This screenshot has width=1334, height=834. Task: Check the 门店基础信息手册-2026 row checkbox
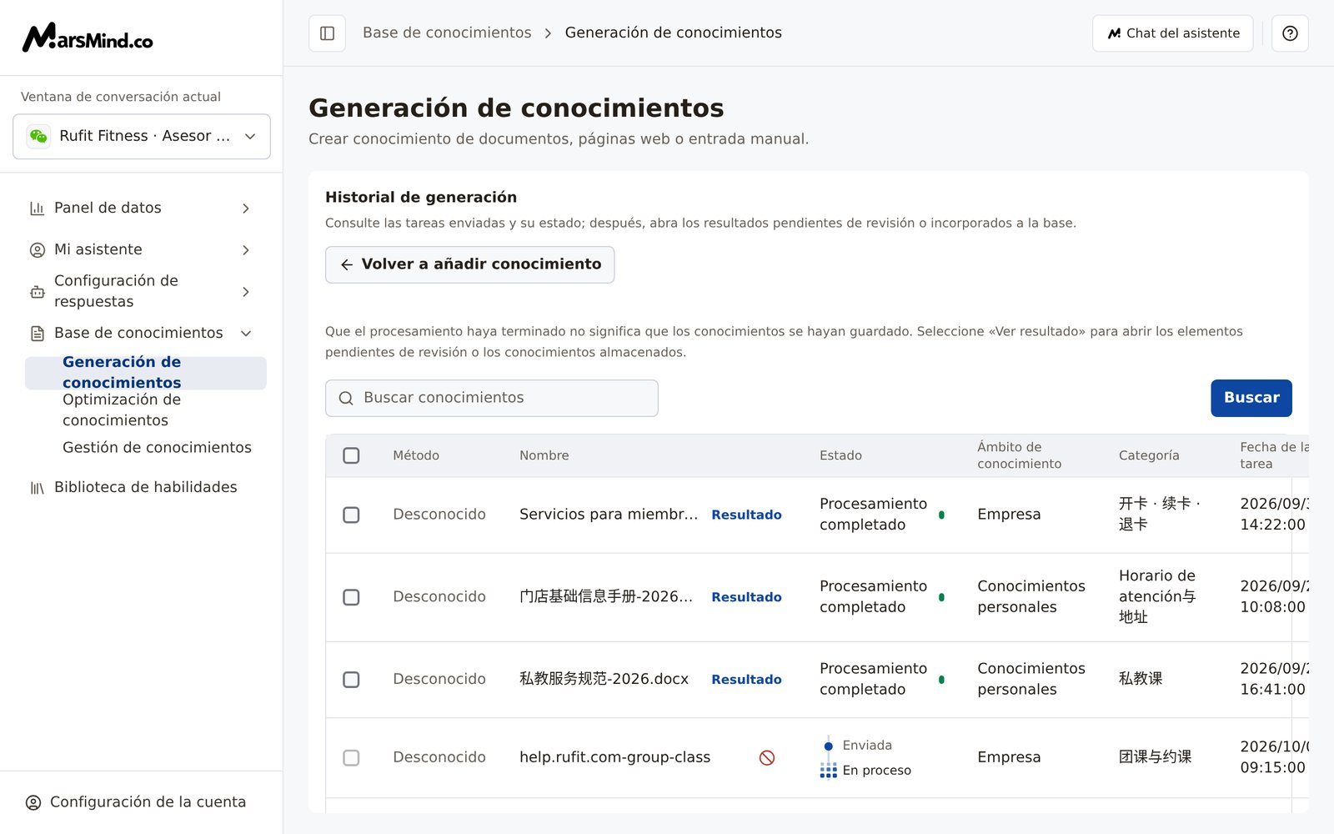click(x=351, y=597)
